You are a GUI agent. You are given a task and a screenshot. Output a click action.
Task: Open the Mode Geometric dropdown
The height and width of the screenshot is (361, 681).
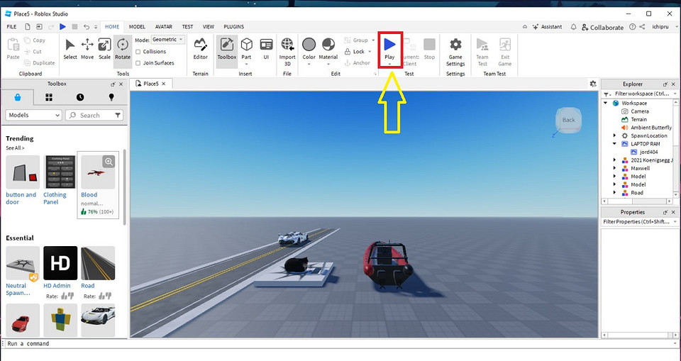[169, 40]
